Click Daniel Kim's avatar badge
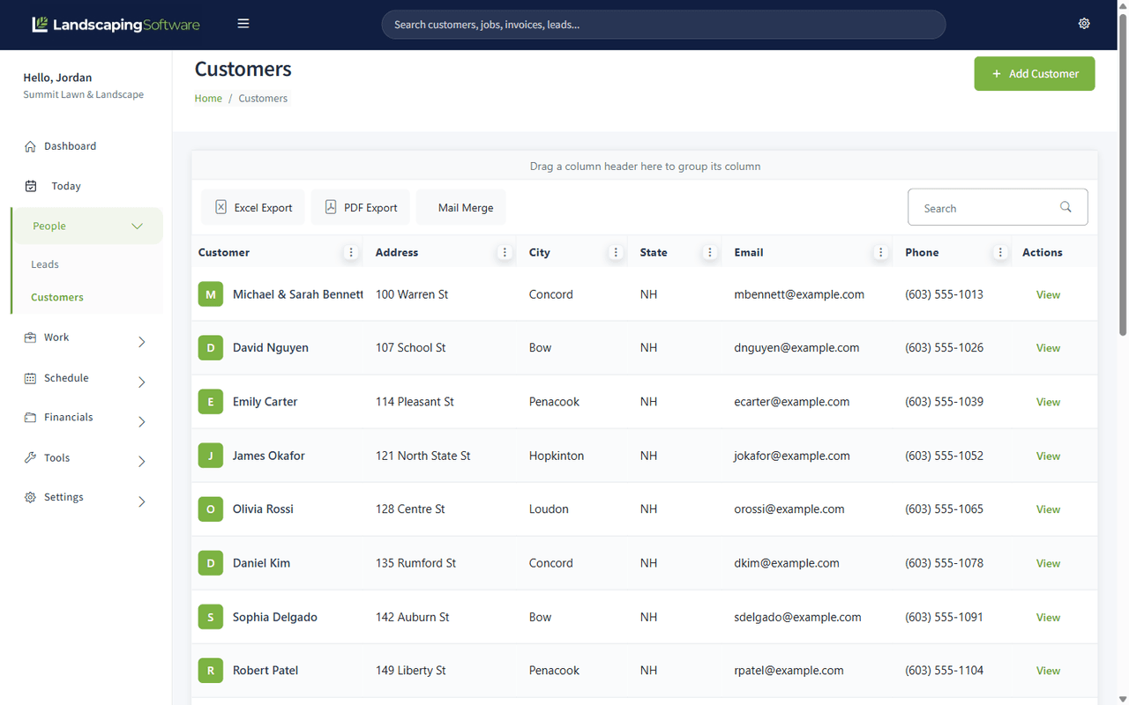Viewport: 1129px width, 705px height. pos(211,563)
